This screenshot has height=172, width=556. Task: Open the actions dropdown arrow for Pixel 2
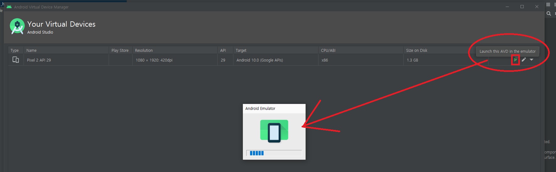(531, 60)
